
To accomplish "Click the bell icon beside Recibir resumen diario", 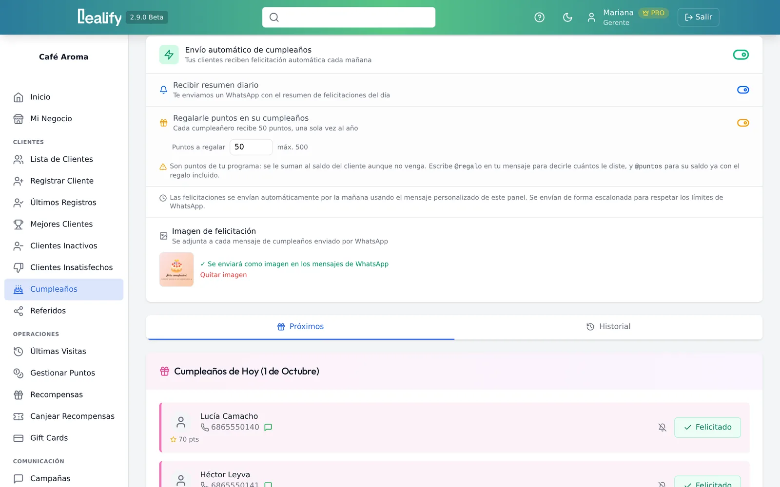I will [164, 90].
